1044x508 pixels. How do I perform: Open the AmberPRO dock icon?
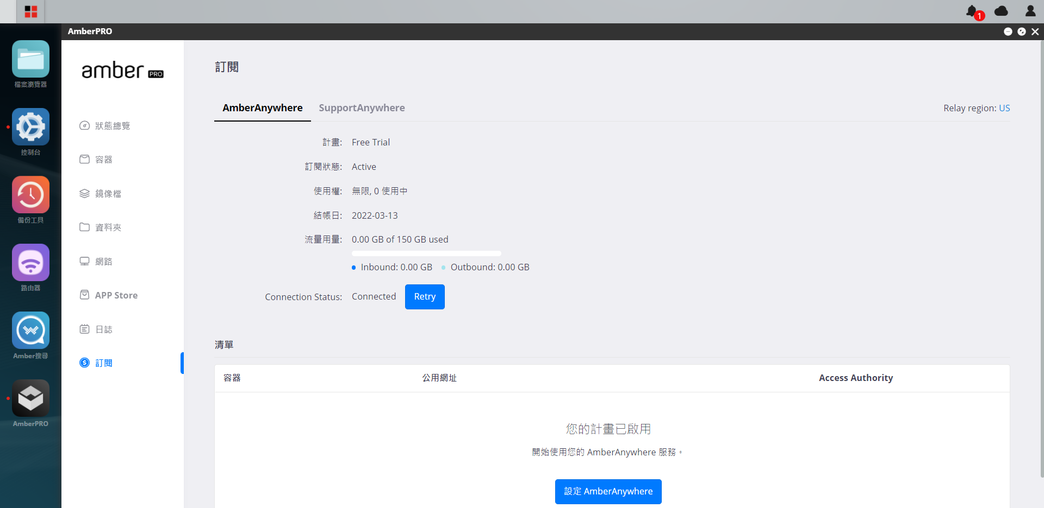tap(30, 398)
